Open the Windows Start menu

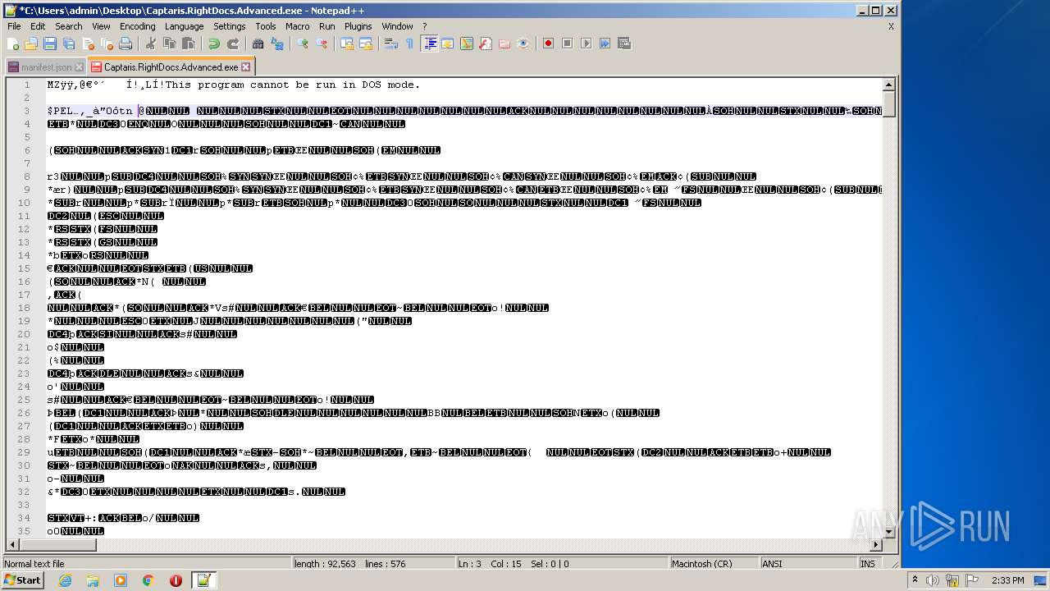pos(23,580)
